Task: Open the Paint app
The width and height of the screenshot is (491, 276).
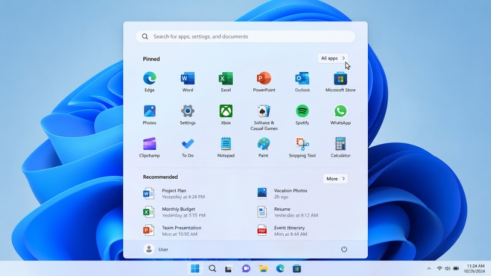Action: (263, 147)
